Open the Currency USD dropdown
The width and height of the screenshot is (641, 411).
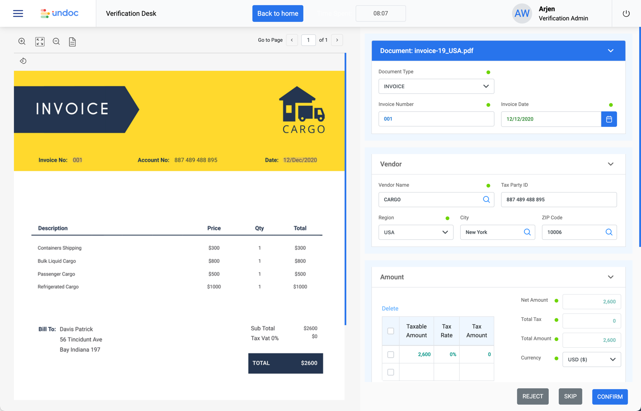(x=591, y=360)
